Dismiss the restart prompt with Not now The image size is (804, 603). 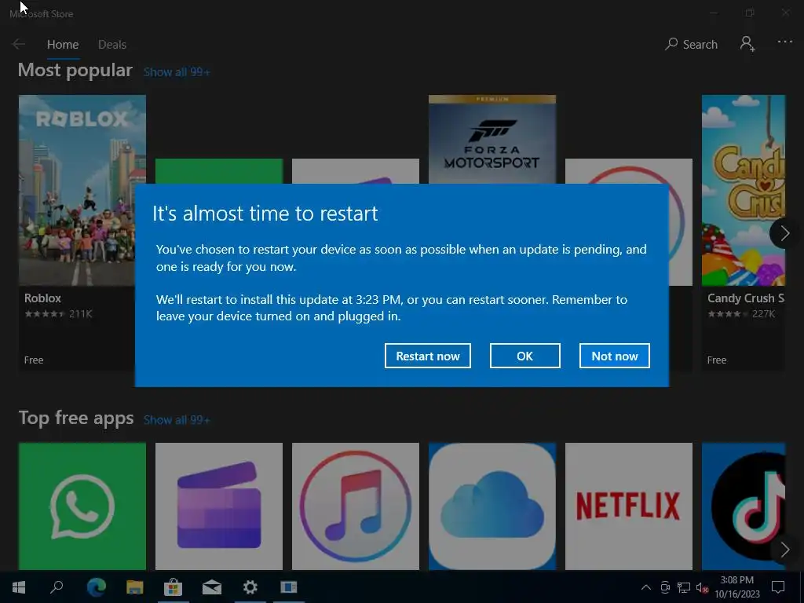[614, 356]
